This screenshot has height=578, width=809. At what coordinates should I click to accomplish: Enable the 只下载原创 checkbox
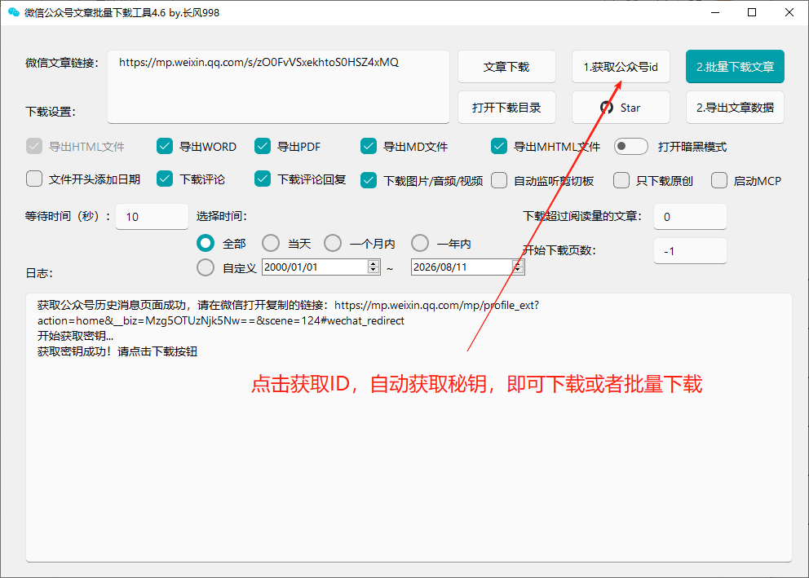point(621,180)
